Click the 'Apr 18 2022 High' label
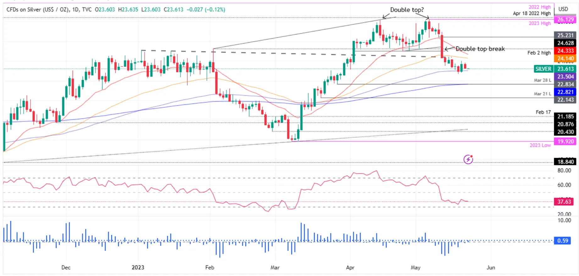Viewport: 579px width, 276px height. tap(532, 13)
